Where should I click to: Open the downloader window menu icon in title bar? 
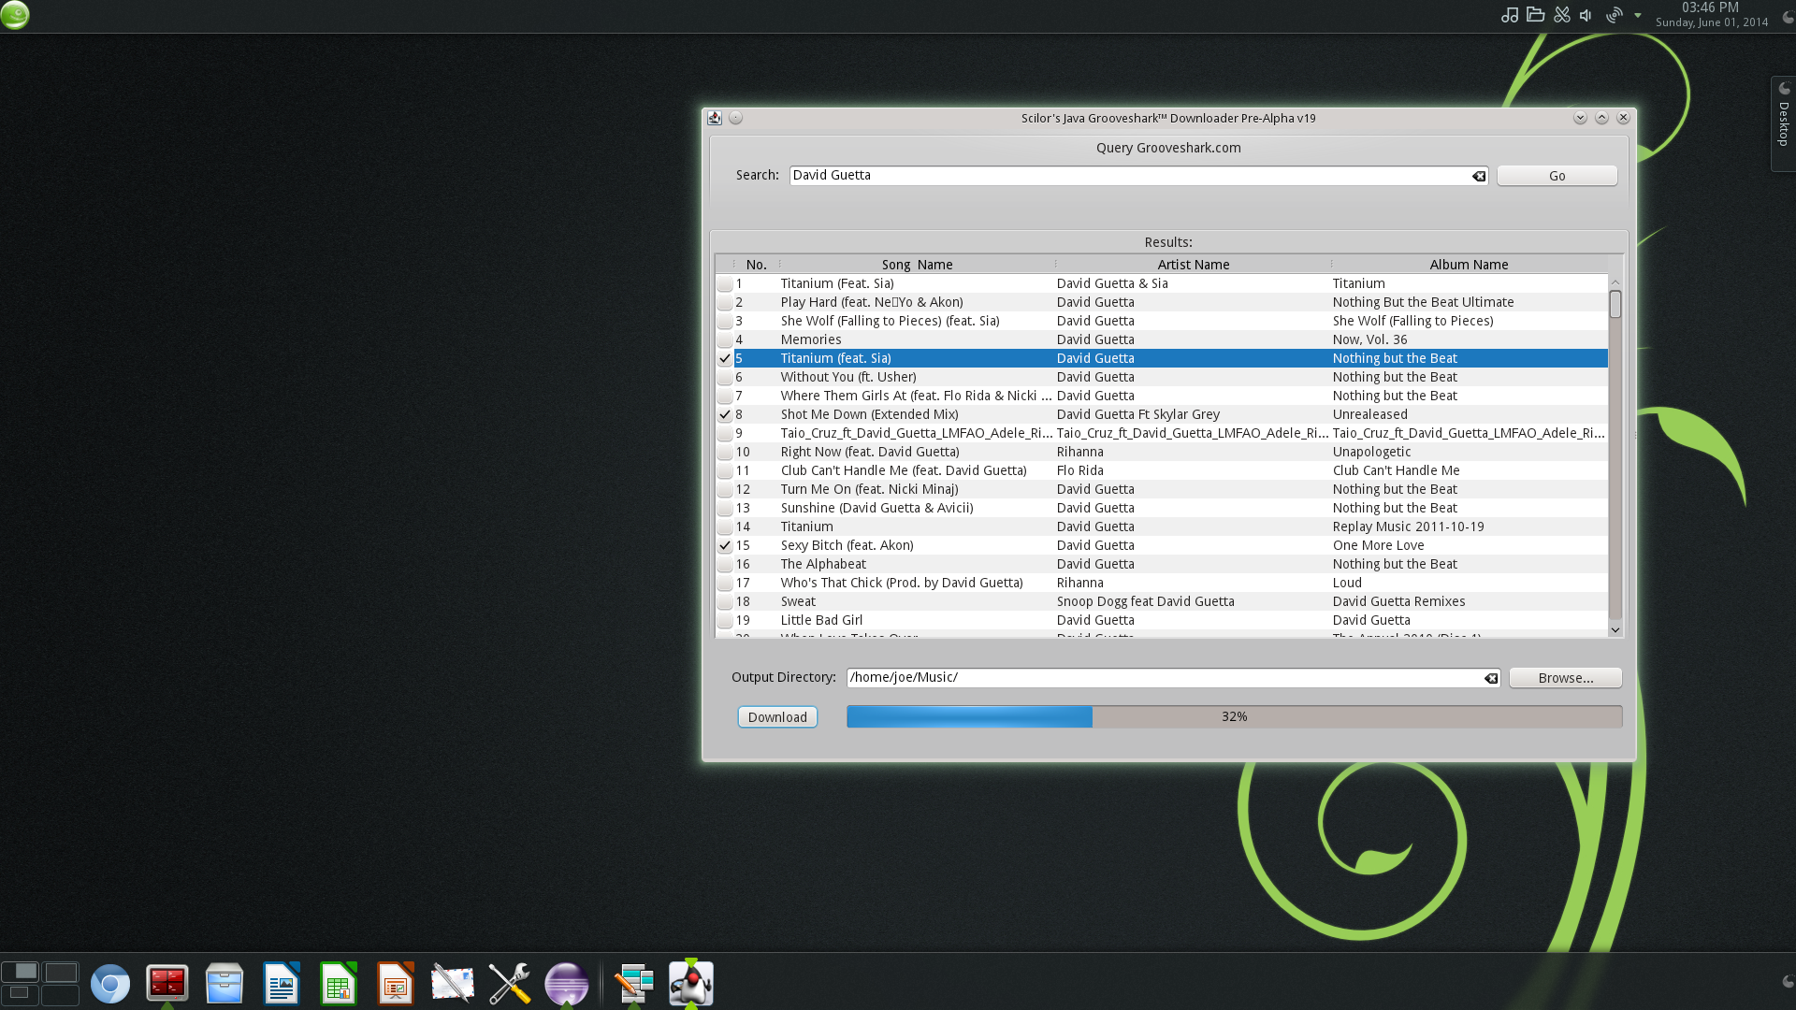715,118
